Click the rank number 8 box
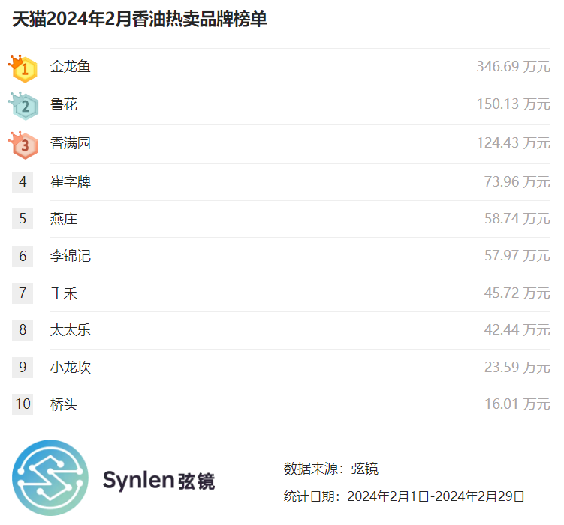The height and width of the screenshot is (525, 564). [23, 330]
